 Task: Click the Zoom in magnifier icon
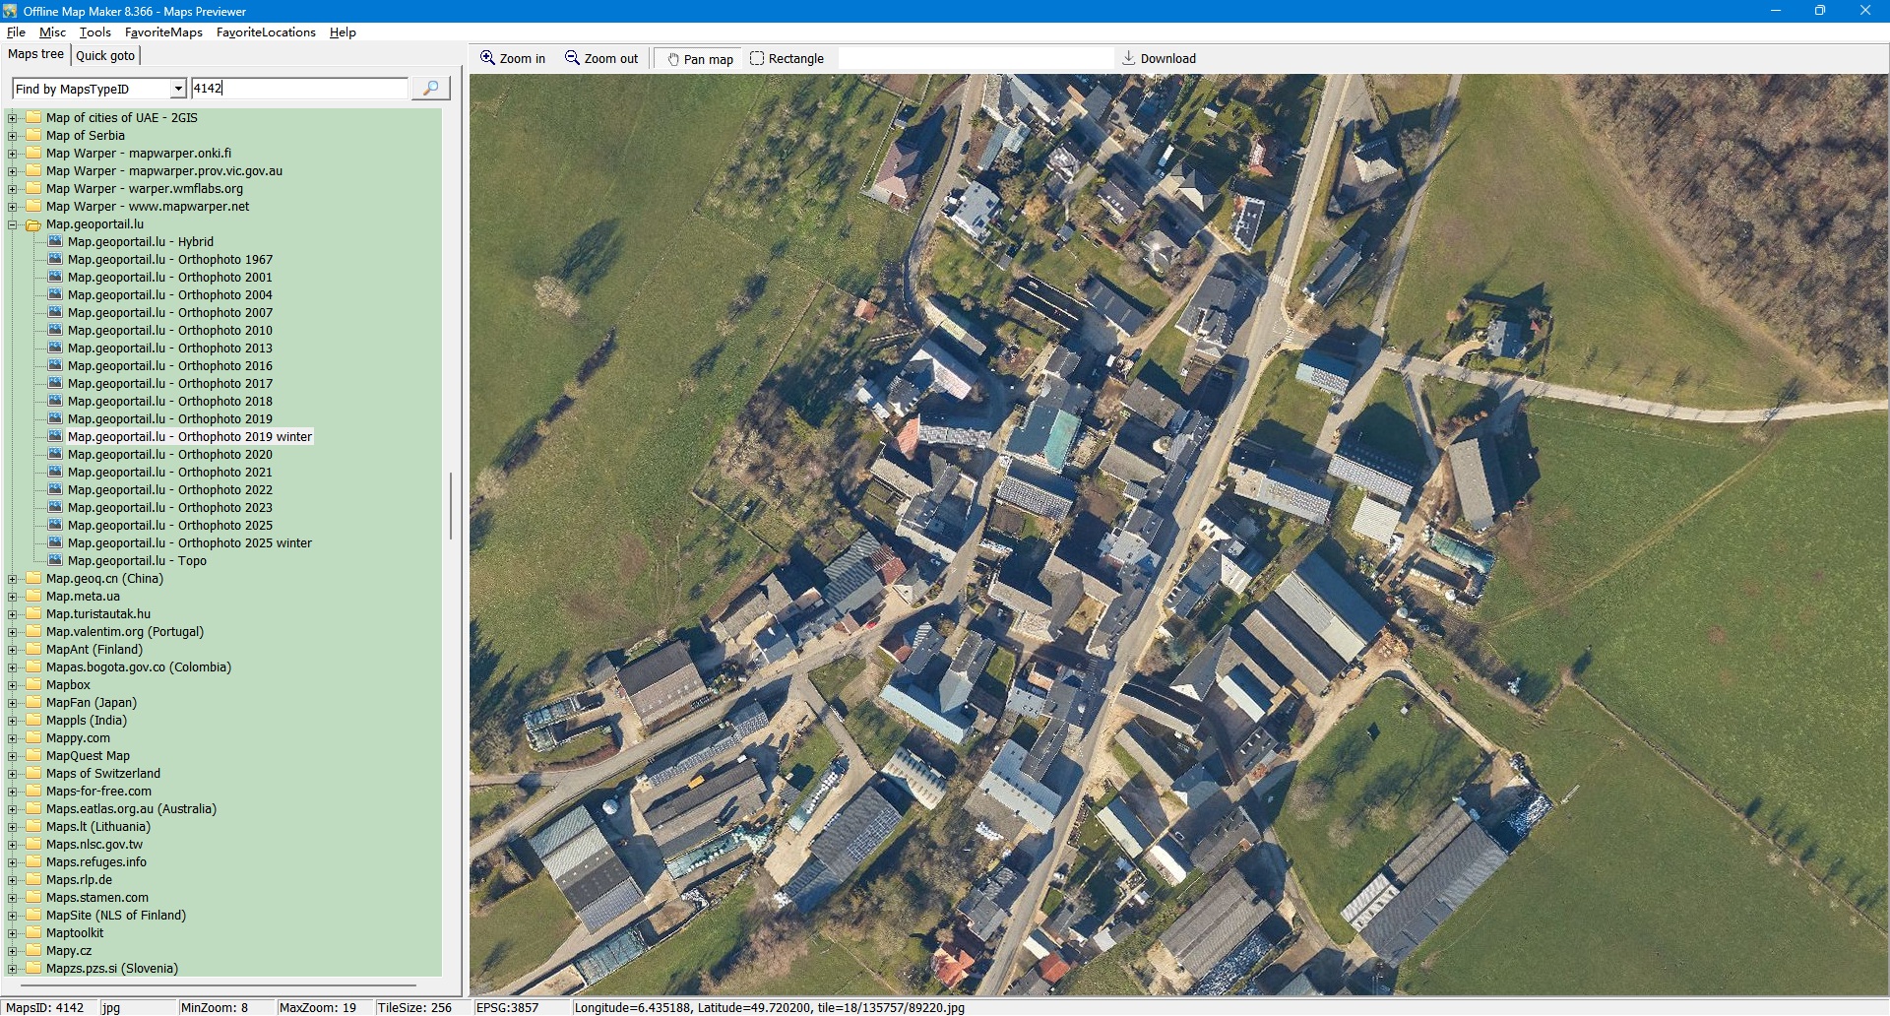pos(487,58)
